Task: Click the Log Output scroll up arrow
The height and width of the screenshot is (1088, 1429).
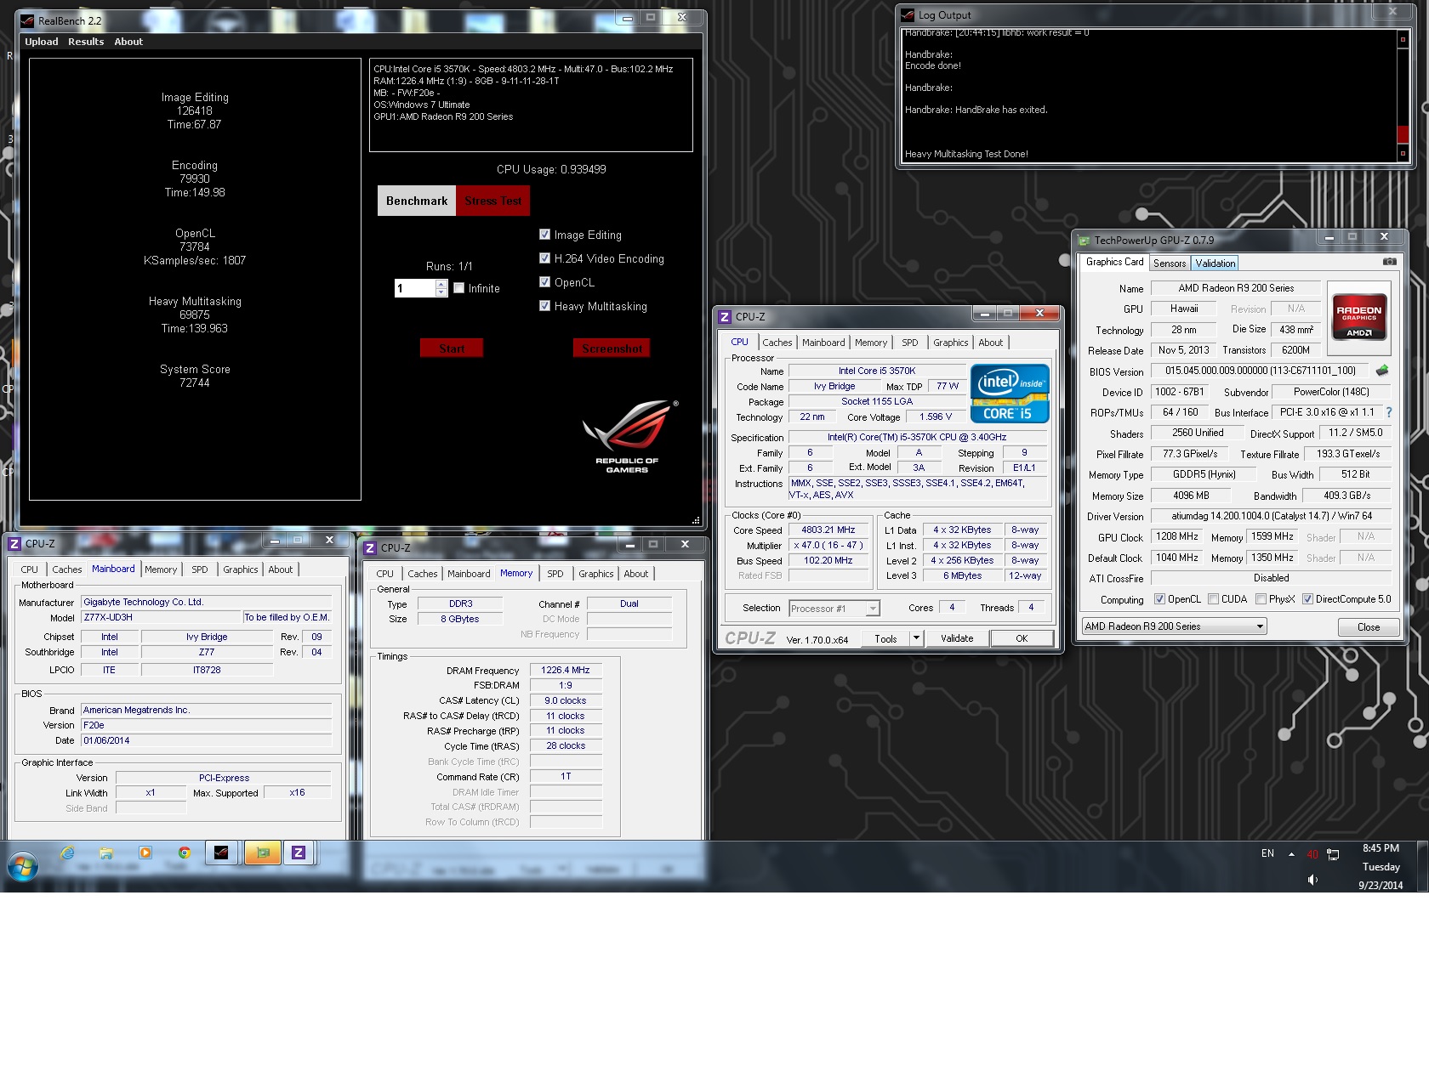Action: (1403, 39)
